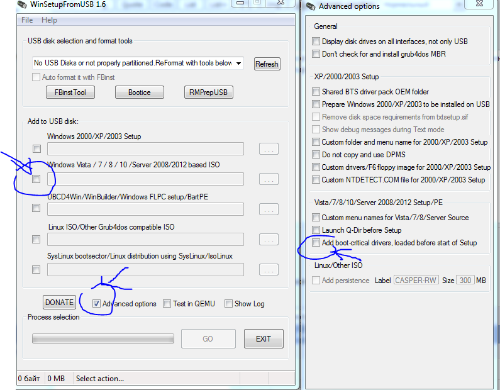This screenshot has height=390, width=500.
Task: Check Custom menu names for Vista/7/8/Server
Action: 316,218
